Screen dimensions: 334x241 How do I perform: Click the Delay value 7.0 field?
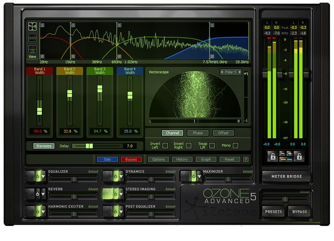(x=130, y=146)
